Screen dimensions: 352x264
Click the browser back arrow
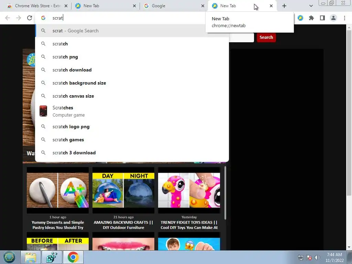click(x=8, y=18)
